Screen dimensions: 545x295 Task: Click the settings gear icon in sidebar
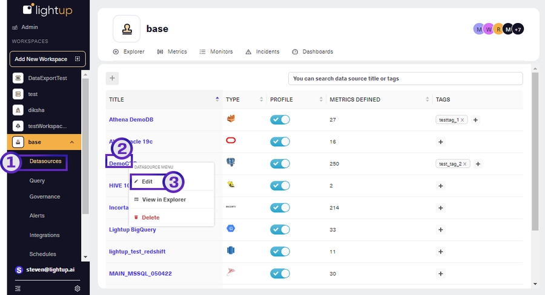[78, 288]
